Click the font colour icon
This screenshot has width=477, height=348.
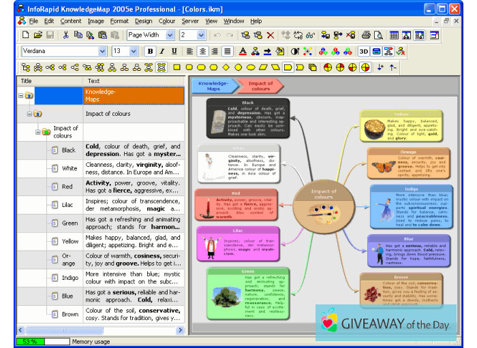(243, 51)
